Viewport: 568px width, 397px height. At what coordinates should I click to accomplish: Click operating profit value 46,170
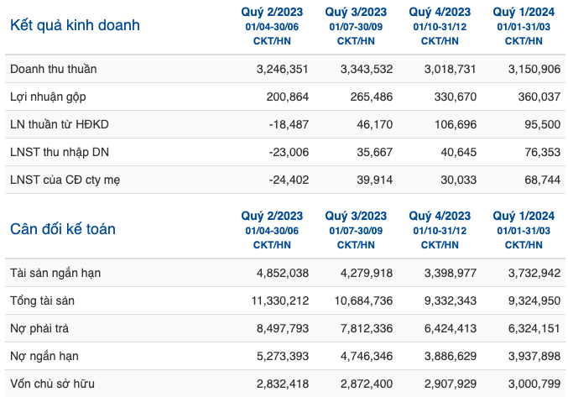coord(375,124)
